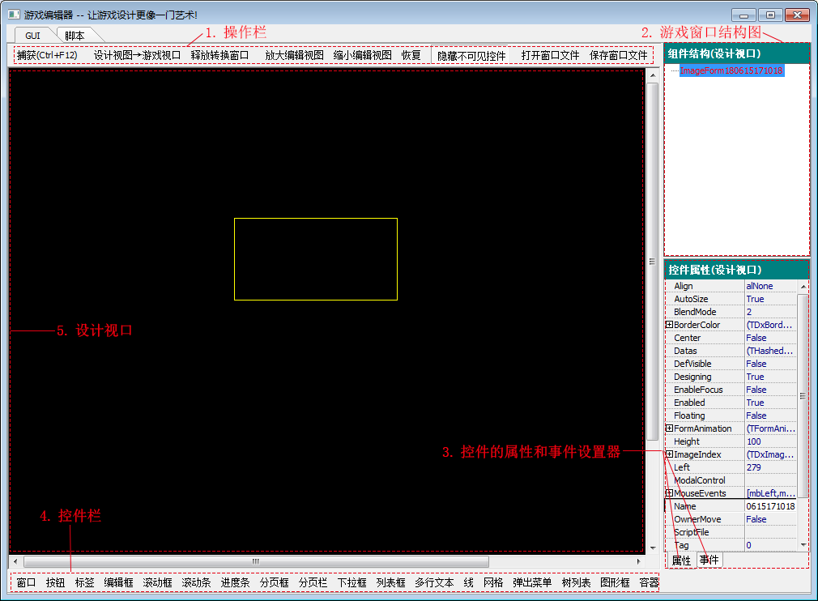Select the AutoSize value True
818x601 pixels.
pos(770,299)
